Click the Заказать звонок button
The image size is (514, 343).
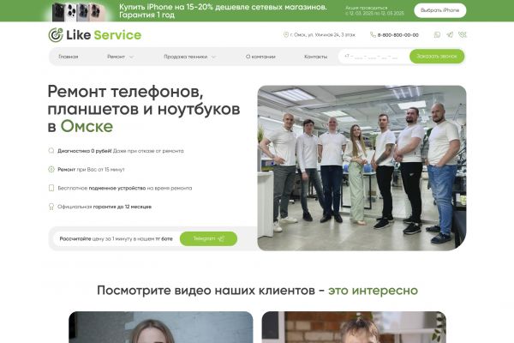click(437, 56)
